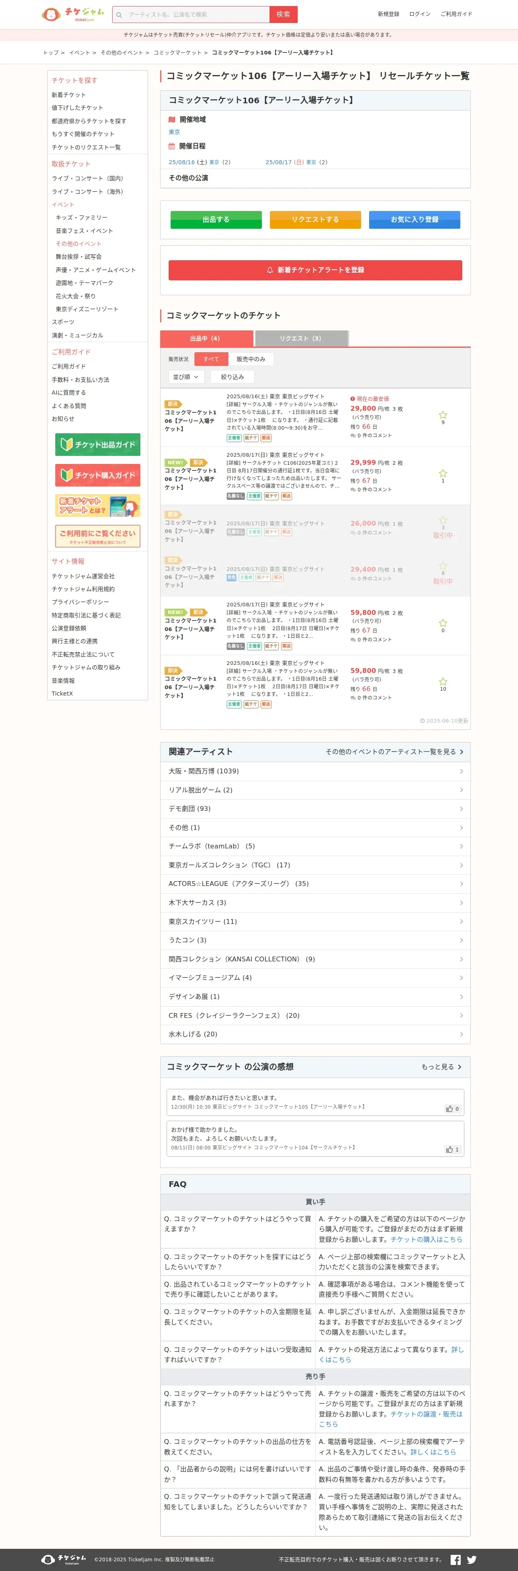
Task: Click the blue お気に入り登録 button
Action: tap(415, 219)
